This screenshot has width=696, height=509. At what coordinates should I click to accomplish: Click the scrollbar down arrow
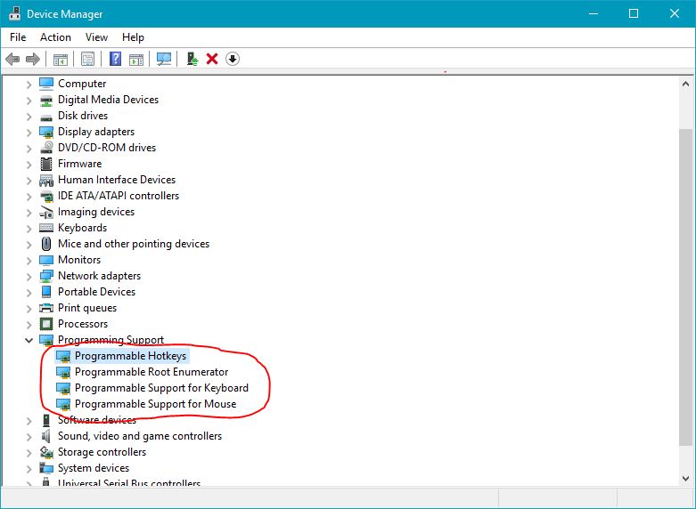(685, 479)
